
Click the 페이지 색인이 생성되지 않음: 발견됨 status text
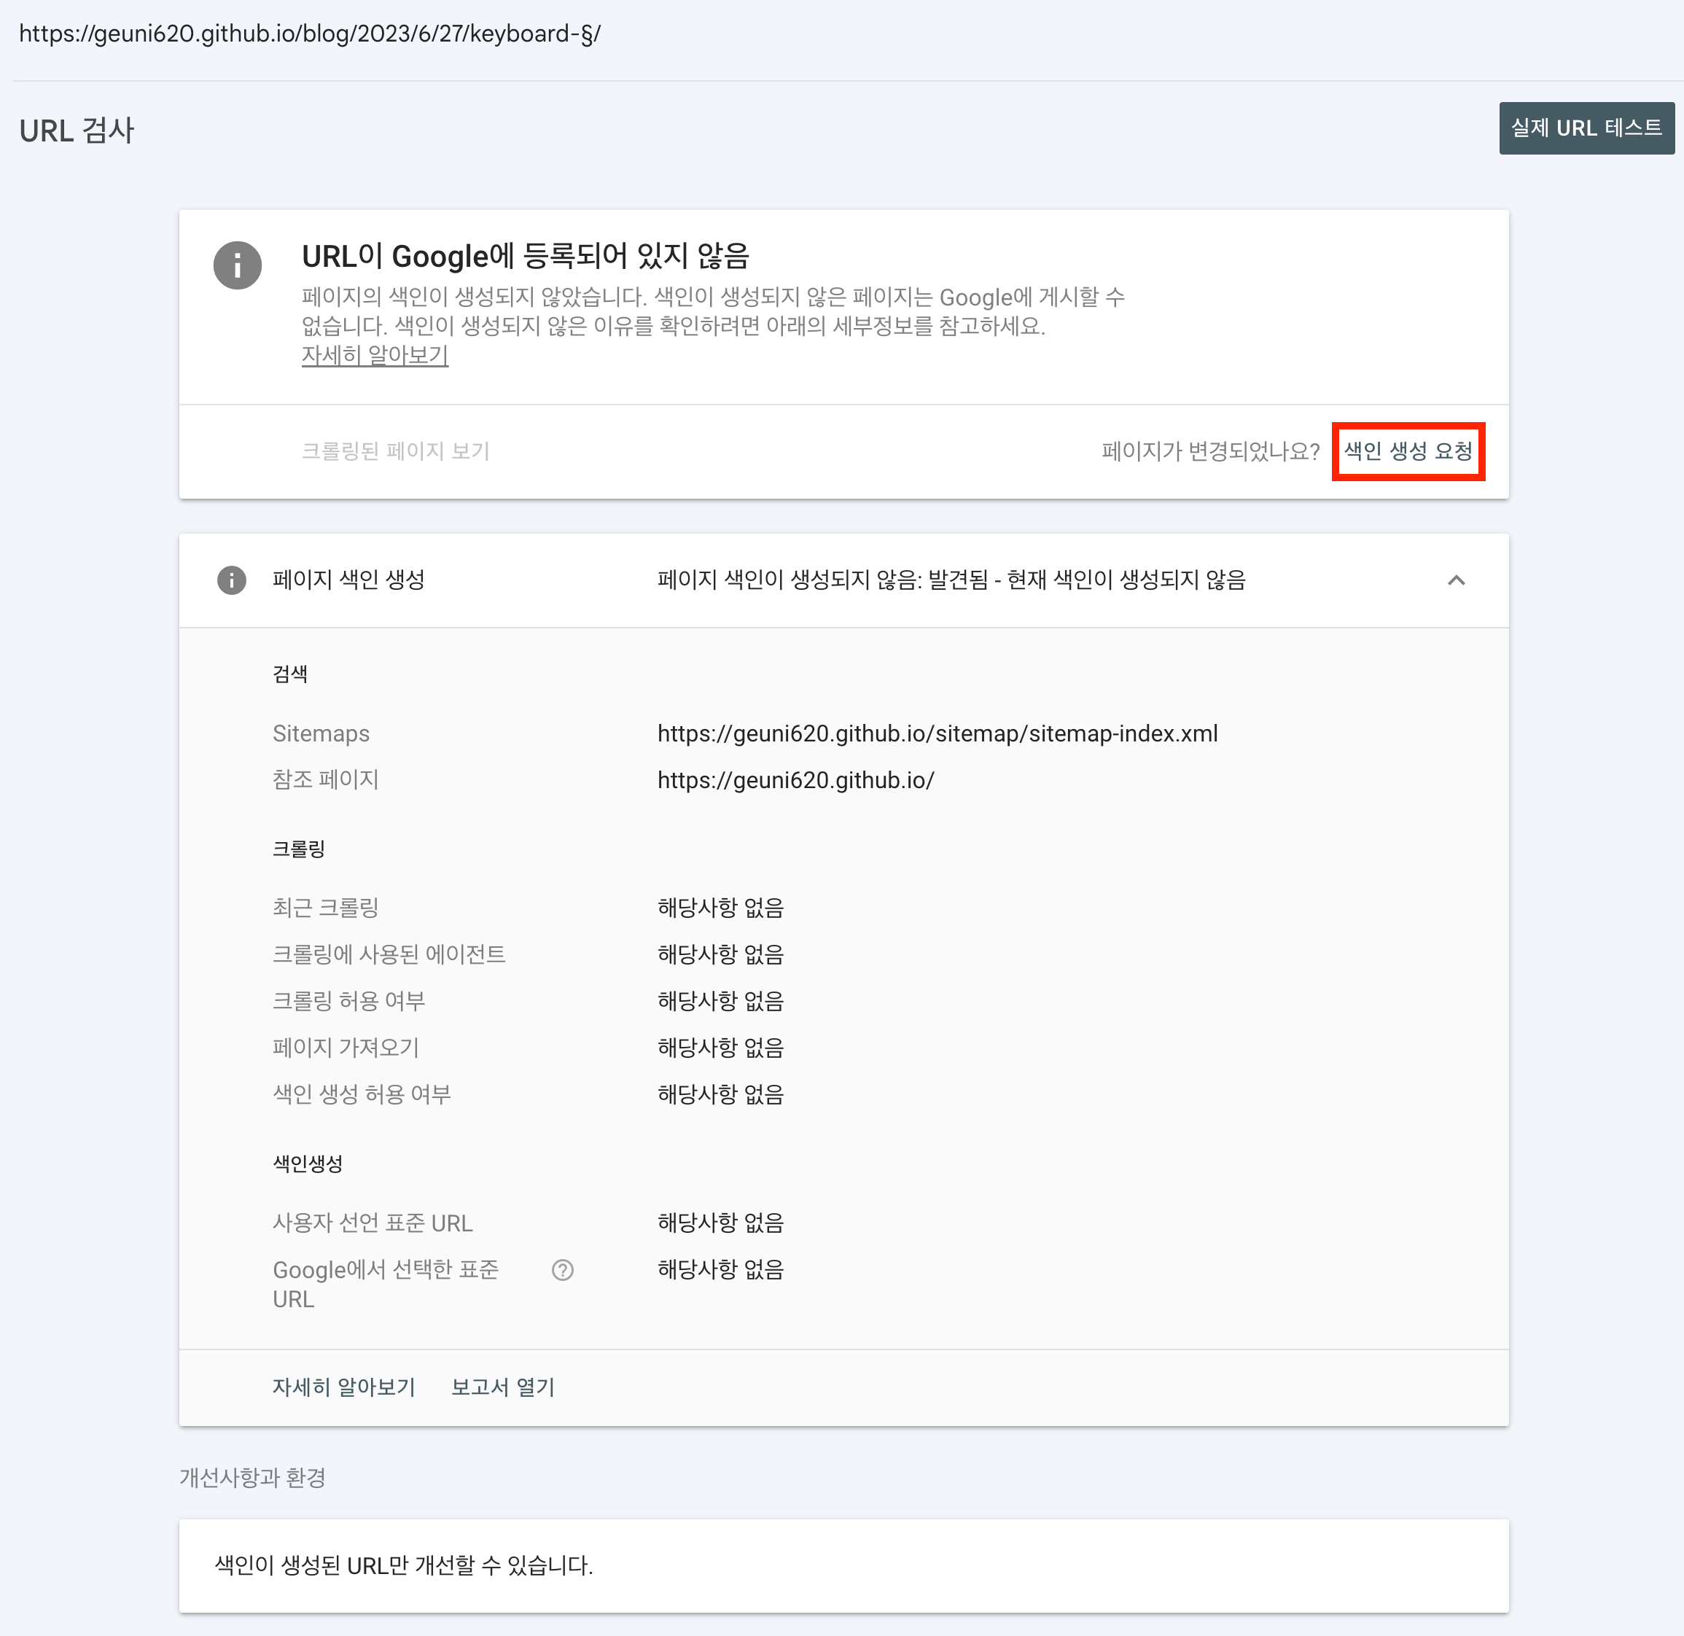point(951,580)
